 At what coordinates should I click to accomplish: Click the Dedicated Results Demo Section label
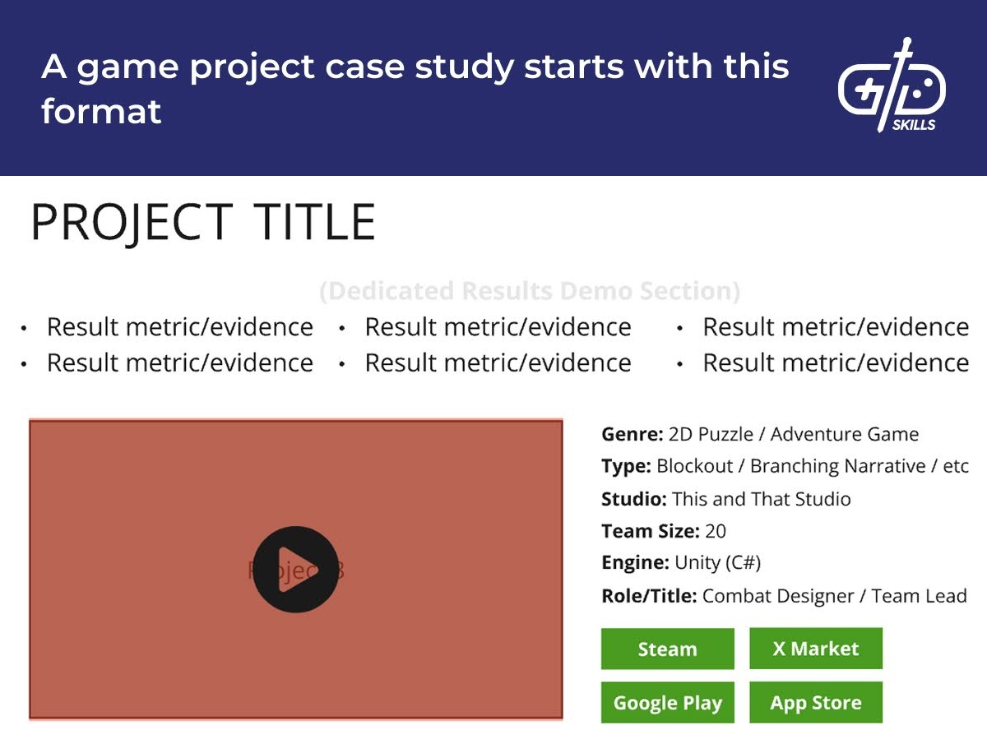coord(531,291)
